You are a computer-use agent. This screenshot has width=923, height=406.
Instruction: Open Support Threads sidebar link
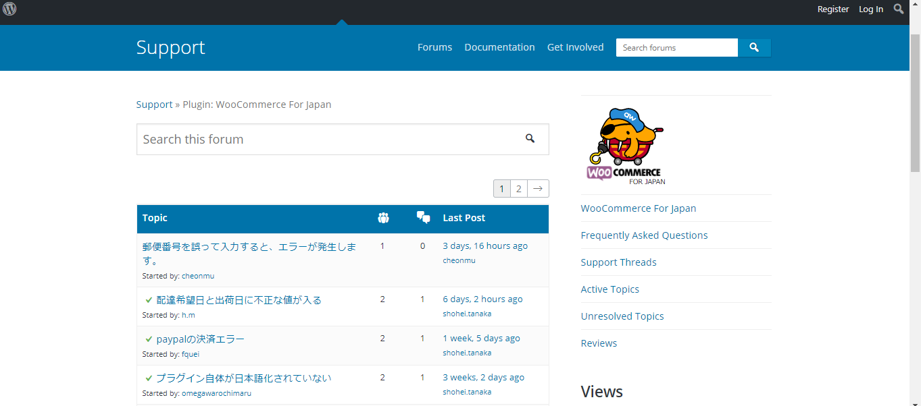(x=618, y=262)
